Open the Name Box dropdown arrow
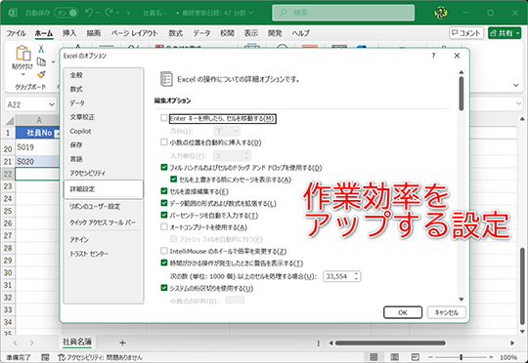 [x=52, y=104]
